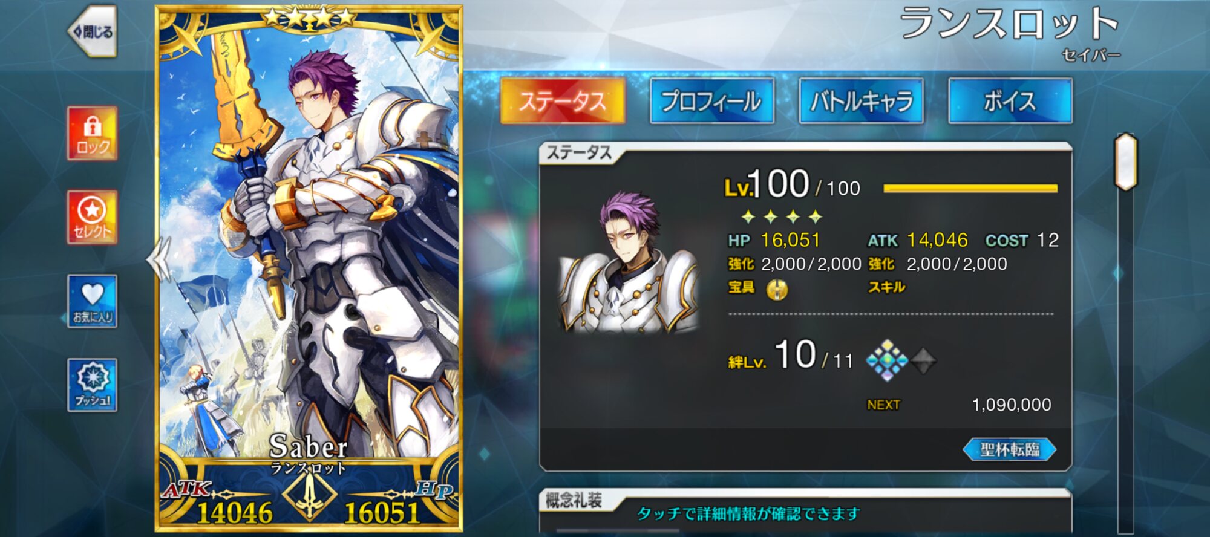Click the rainbow bond level diamond icon
The image size is (1210, 537).
[x=887, y=360]
